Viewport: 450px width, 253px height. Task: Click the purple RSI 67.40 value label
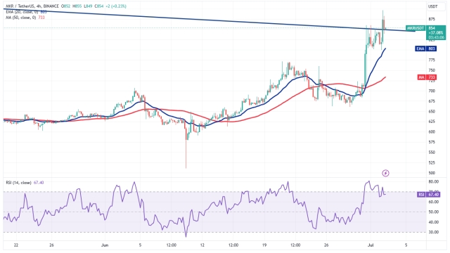(428, 195)
